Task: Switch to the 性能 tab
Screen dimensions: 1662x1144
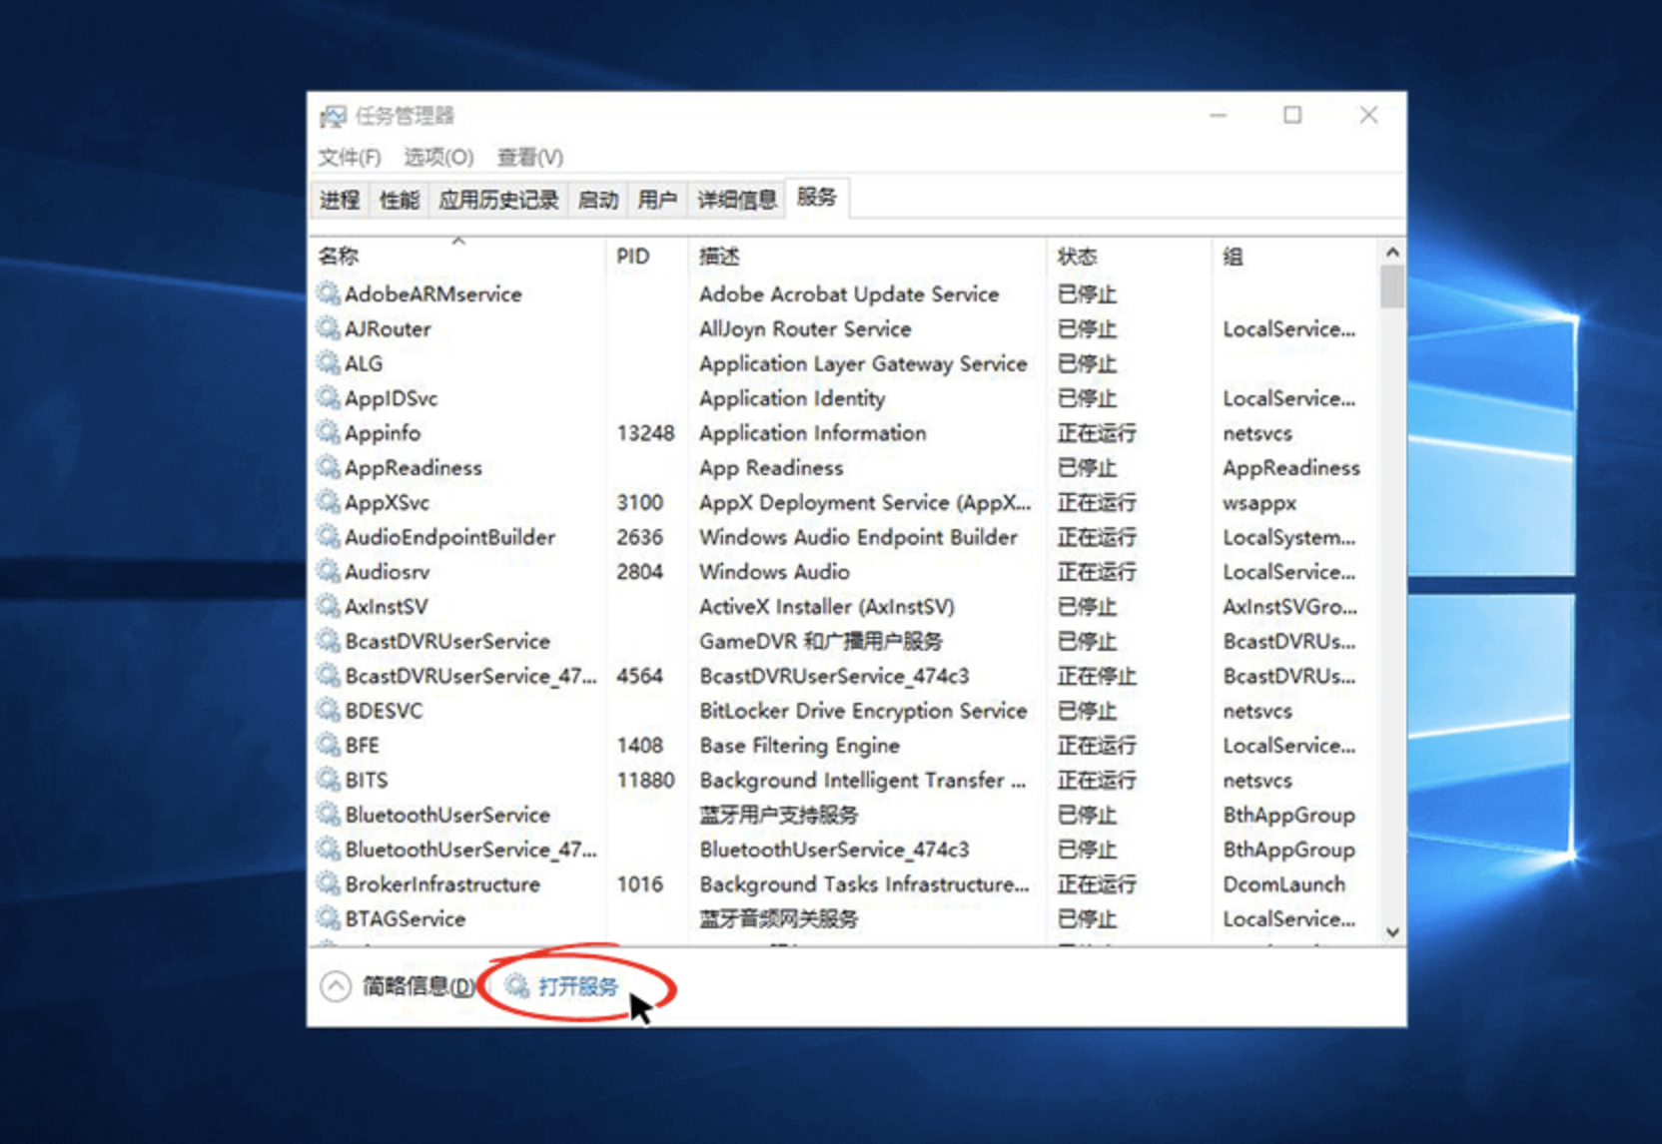Action: click(397, 199)
